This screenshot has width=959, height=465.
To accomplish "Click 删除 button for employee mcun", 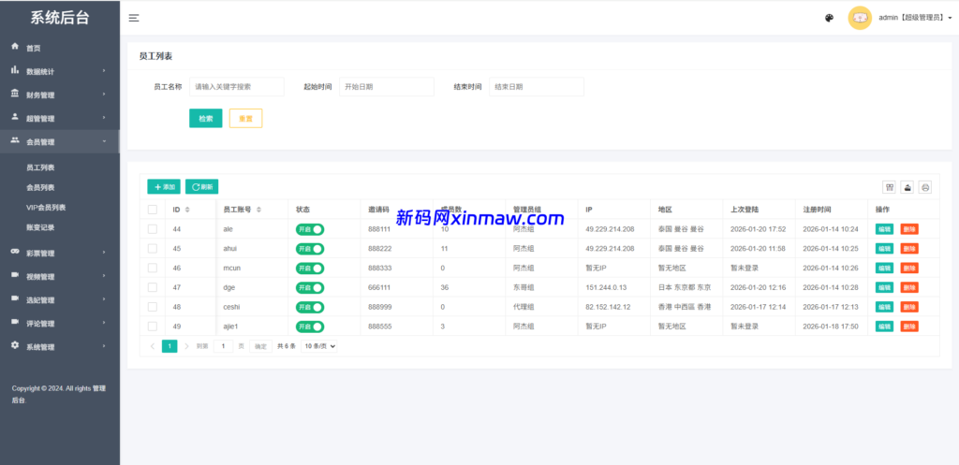I will tap(909, 269).
